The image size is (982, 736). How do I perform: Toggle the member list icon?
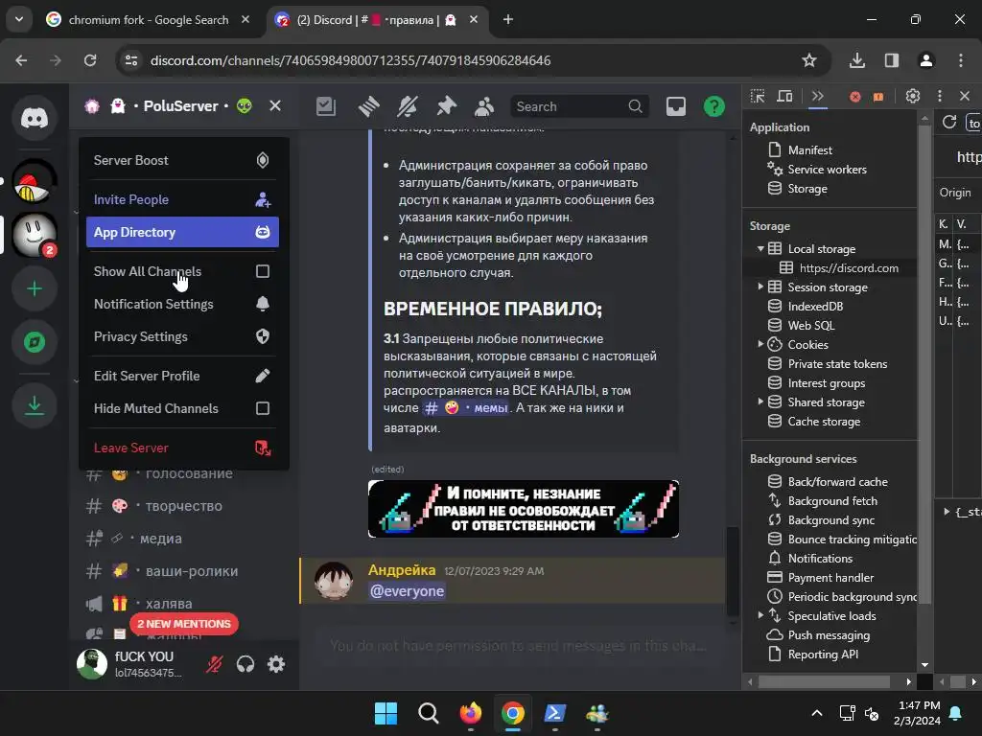click(484, 106)
